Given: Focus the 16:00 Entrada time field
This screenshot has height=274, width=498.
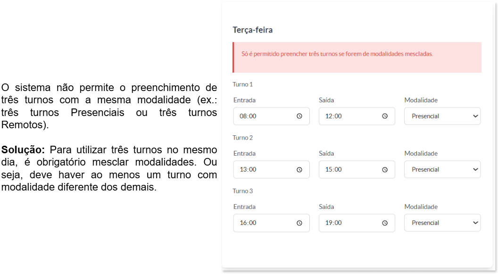Looking at the screenshot, I should coord(271,223).
